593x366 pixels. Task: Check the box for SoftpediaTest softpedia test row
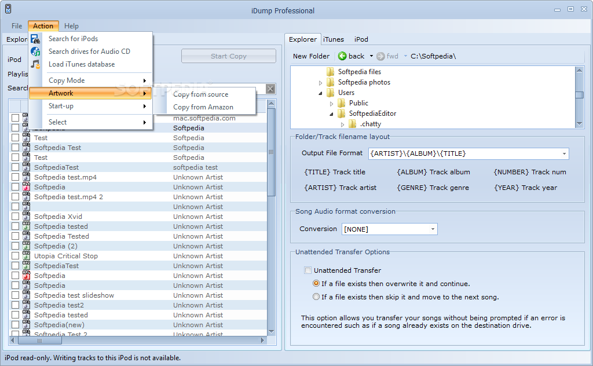15,167
